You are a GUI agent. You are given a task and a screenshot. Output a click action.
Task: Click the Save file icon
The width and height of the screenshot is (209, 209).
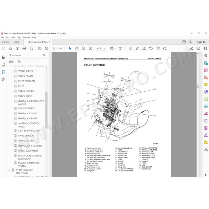tap(4, 48)
